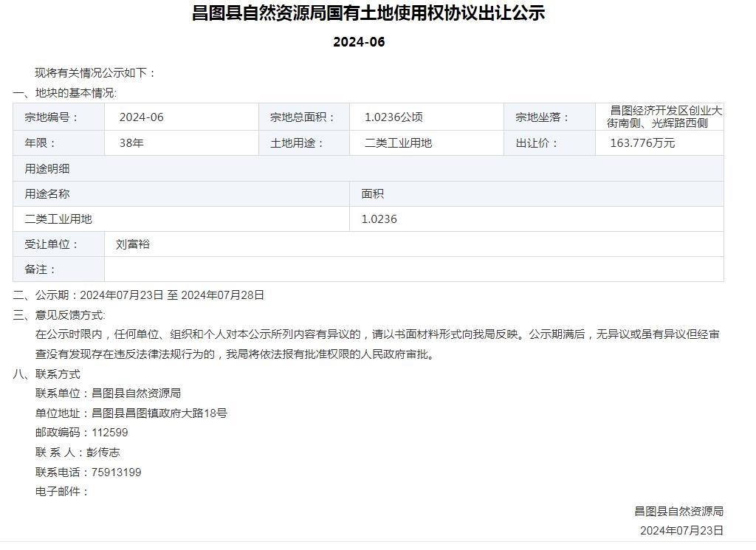Click the 用途名称 column header

182,193
